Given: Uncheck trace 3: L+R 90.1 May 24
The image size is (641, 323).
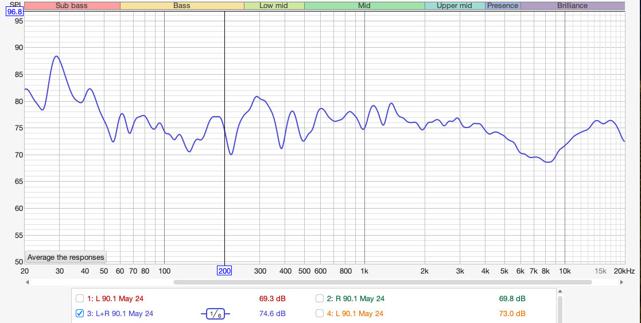Looking at the screenshot, I should [x=80, y=314].
